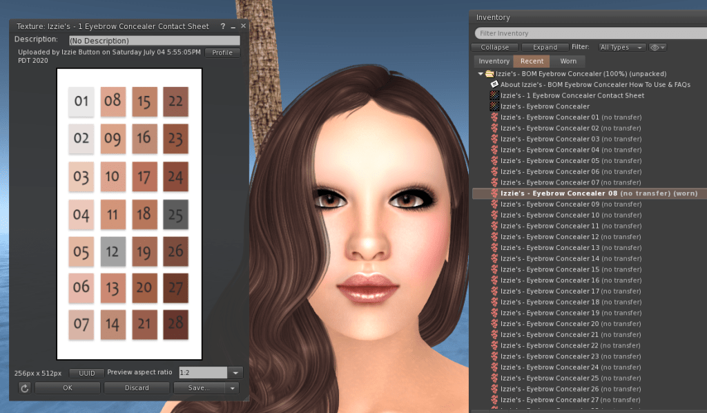707x413 pixels.
Task: Toggle the inventory eye visibility filter
Action: [x=657, y=46]
